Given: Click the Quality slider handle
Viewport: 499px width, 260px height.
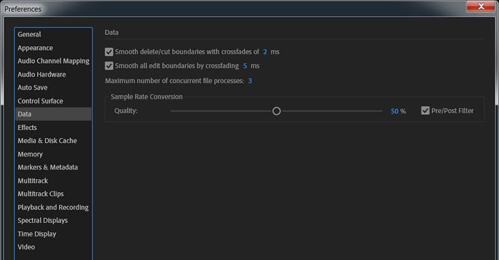Looking at the screenshot, I should 276,111.
